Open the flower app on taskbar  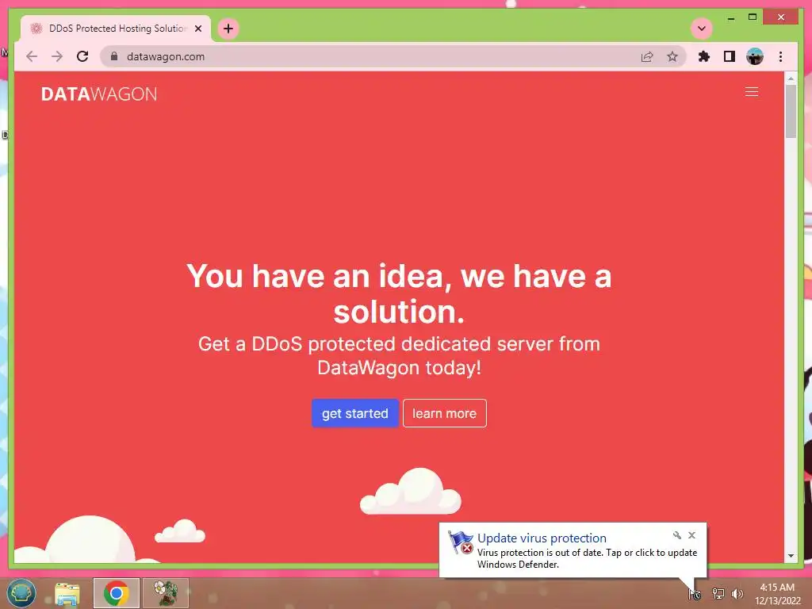pyautogui.click(x=166, y=593)
